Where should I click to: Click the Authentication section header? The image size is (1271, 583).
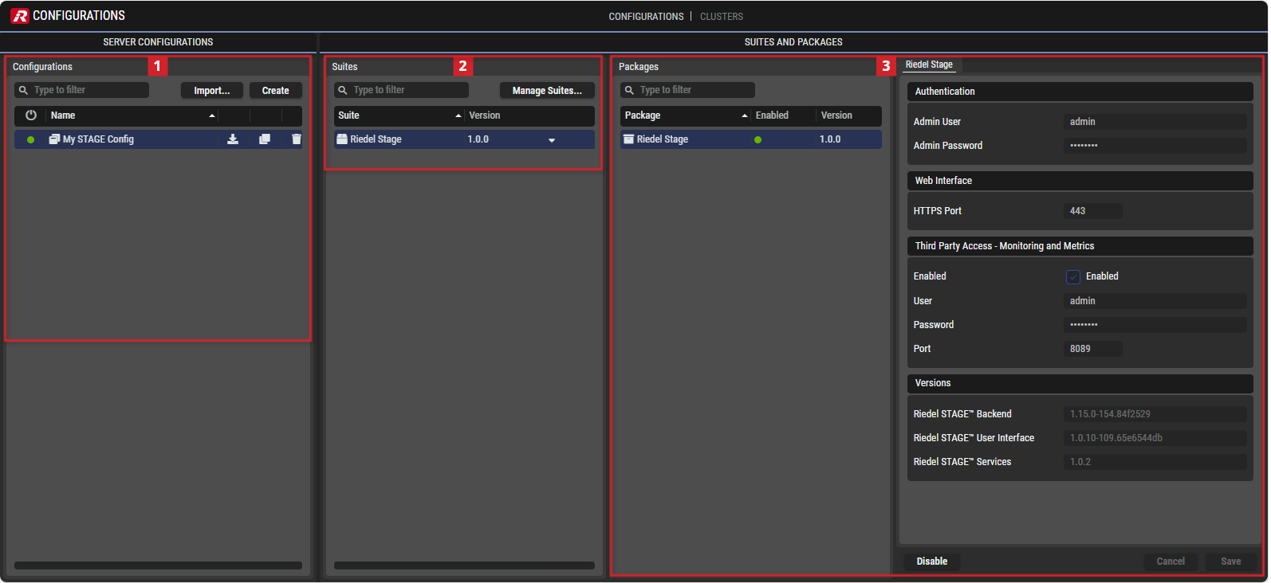1080,92
